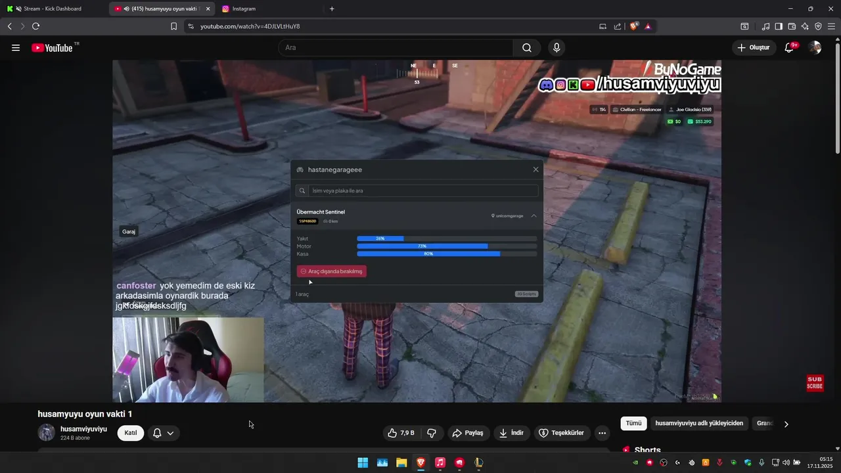Open the music app in taskbar
841x473 pixels.
[440, 463]
